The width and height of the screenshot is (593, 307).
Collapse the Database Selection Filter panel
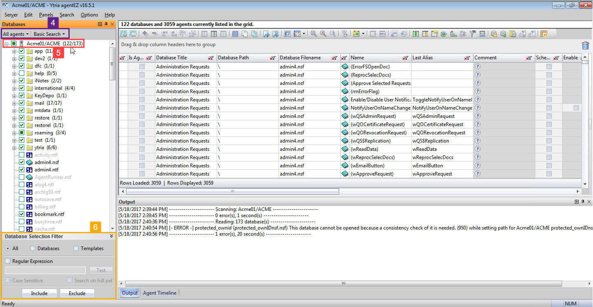(110, 236)
